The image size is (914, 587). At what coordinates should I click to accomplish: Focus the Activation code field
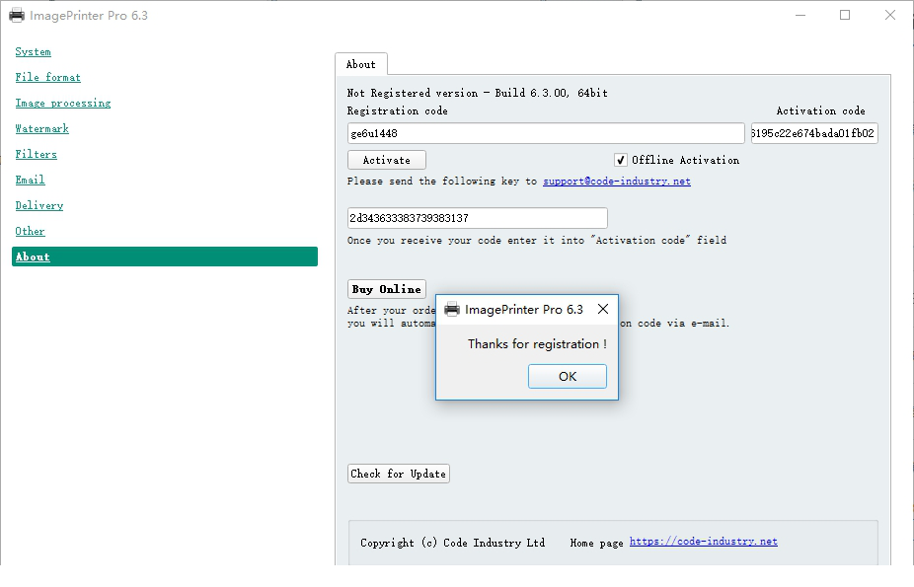pyautogui.click(x=814, y=133)
